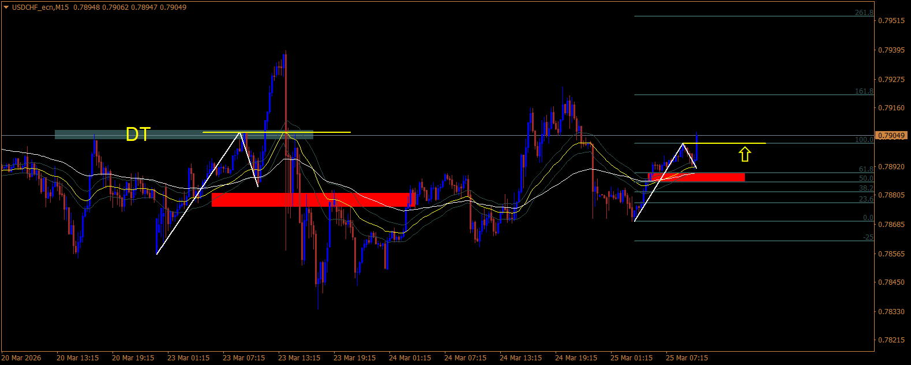Select the grey-teal rectangle behind the DT label
Image resolution: width=911 pixels, height=365 pixels.
184,135
